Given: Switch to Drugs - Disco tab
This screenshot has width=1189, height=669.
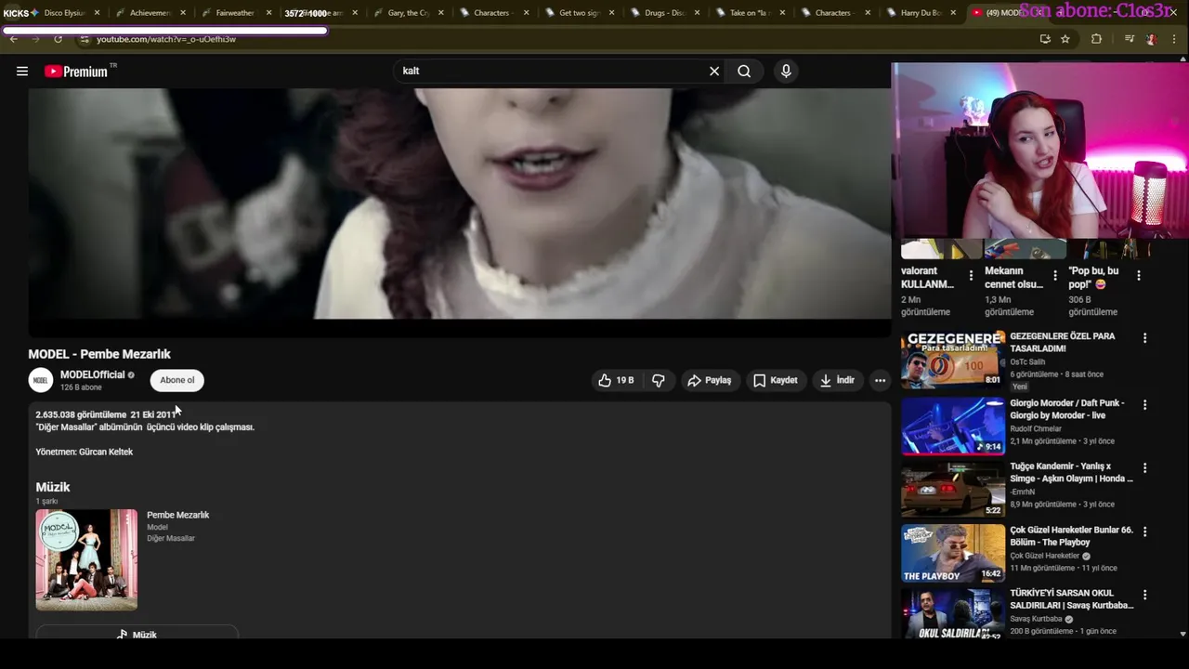Looking at the screenshot, I should (664, 13).
